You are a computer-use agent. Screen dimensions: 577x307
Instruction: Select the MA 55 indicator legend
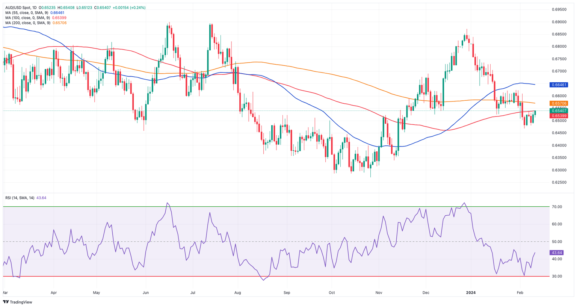(x=35, y=13)
